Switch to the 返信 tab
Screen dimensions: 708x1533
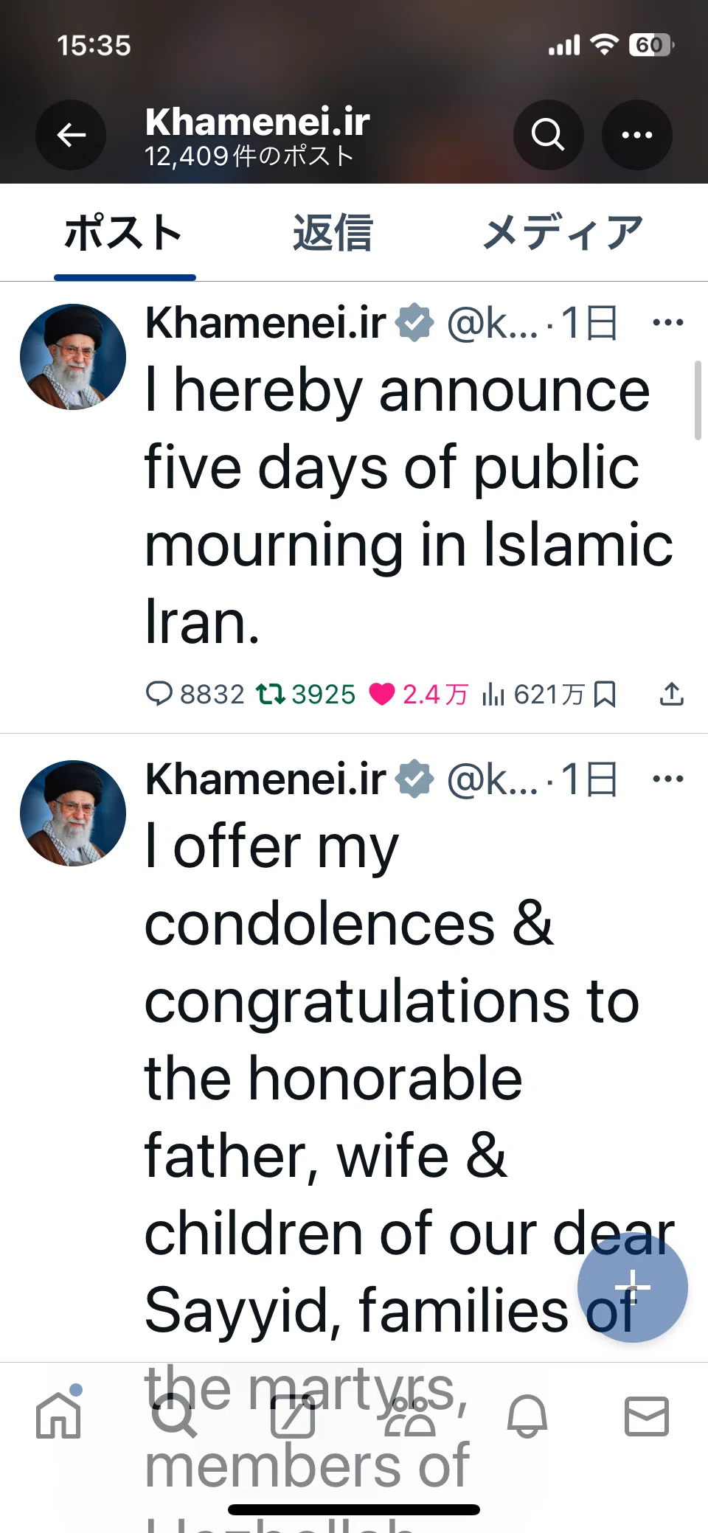(333, 233)
